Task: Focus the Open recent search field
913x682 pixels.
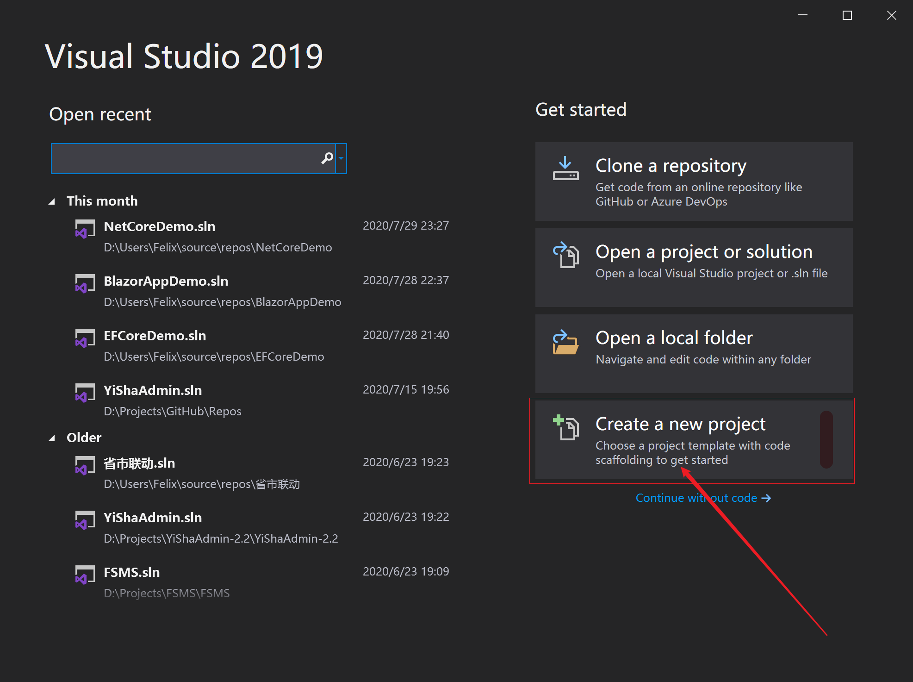Action: pyautogui.click(x=185, y=158)
